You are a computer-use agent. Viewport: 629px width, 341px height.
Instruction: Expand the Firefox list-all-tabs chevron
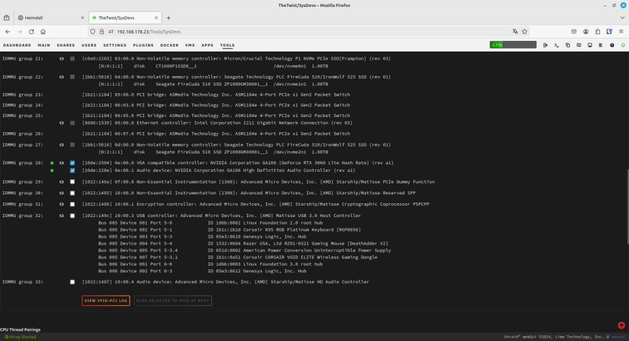[x=622, y=18]
